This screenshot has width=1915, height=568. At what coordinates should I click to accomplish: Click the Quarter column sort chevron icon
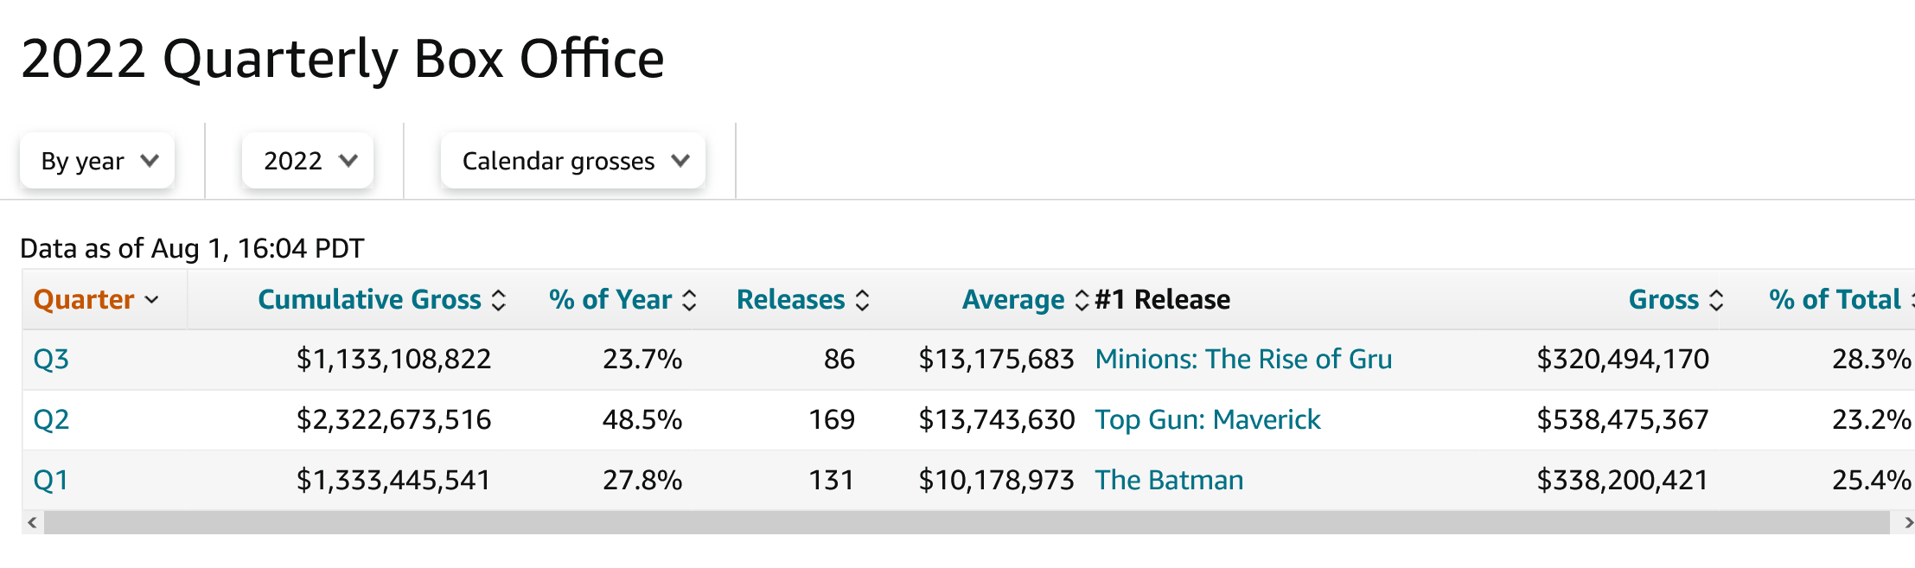152,300
